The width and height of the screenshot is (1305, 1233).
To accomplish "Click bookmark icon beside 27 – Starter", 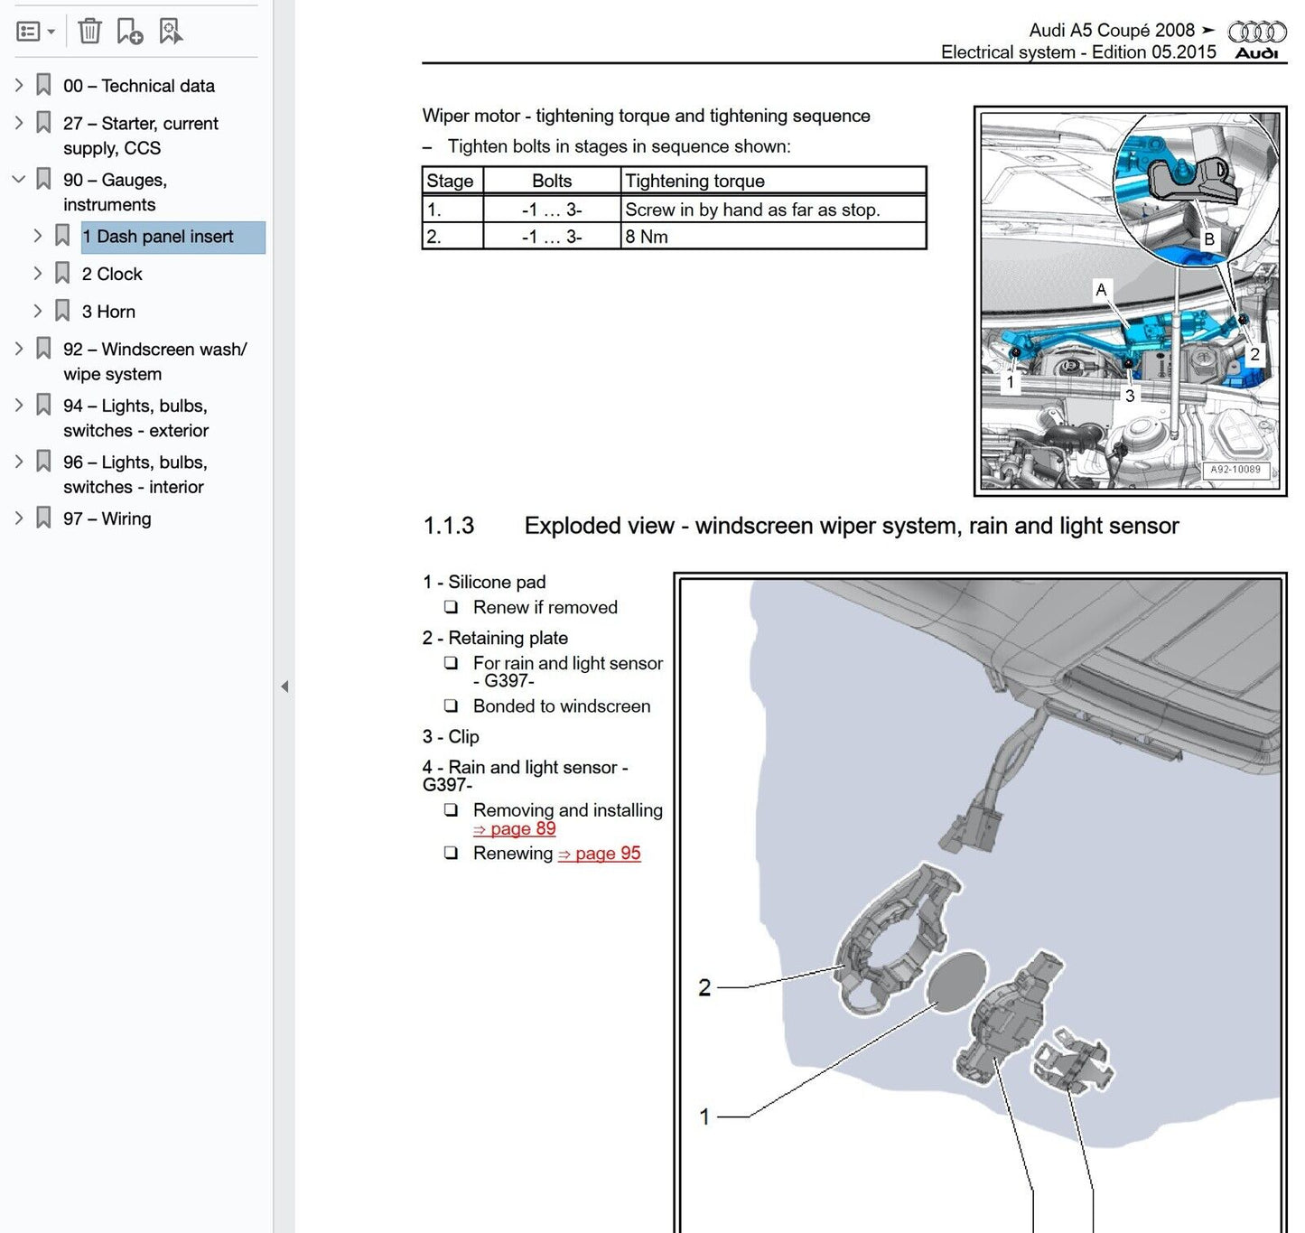I will coord(43,123).
